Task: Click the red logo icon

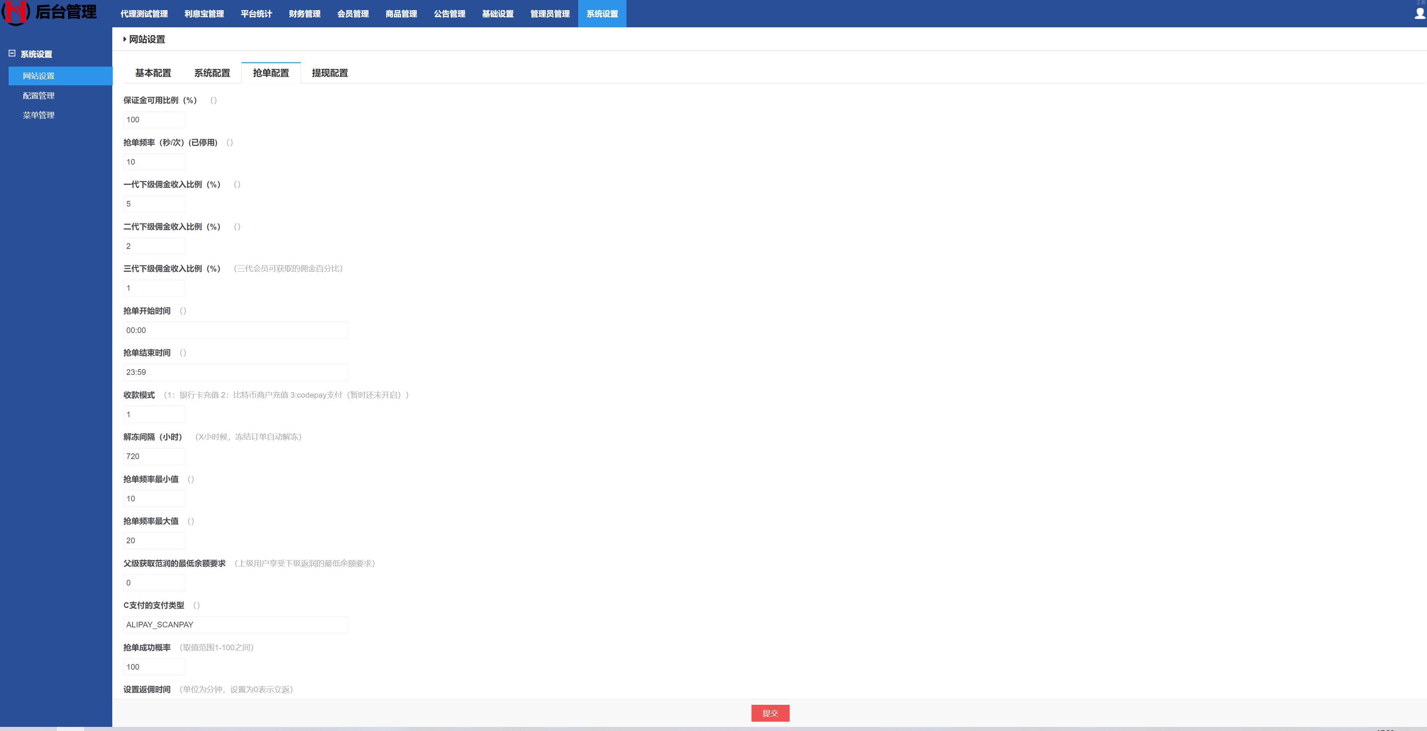Action: tap(15, 12)
